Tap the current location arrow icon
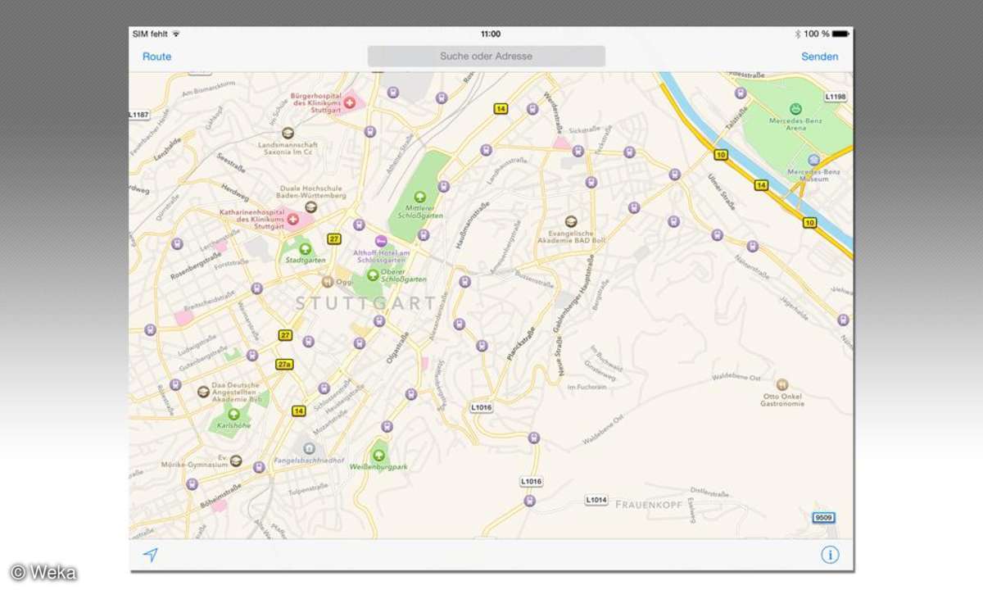 point(150,555)
